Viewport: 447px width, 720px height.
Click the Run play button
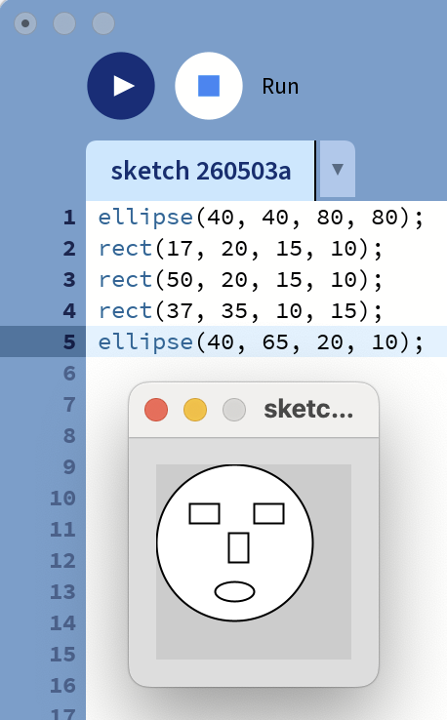tap(121, 86)
